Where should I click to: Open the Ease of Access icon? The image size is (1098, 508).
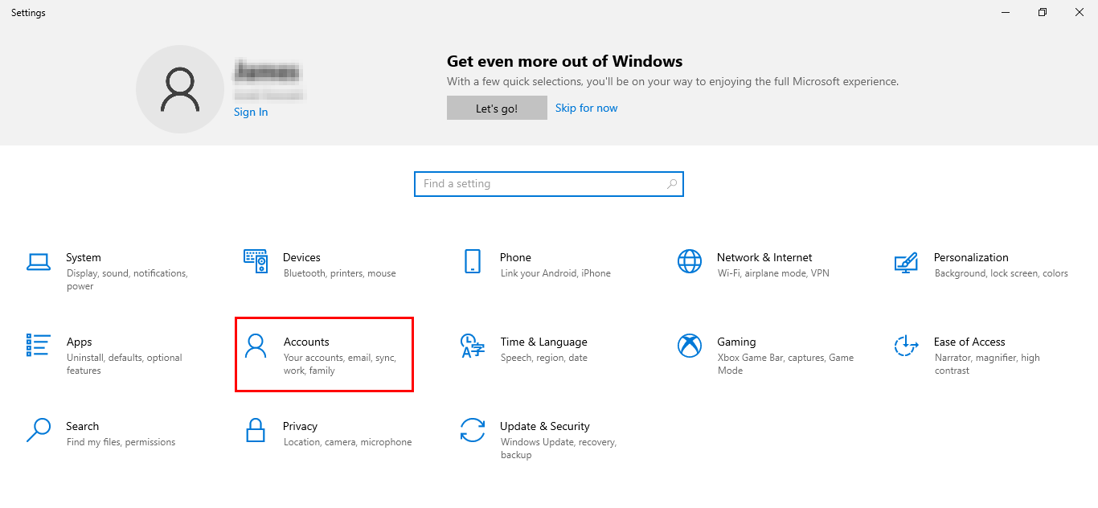click(907, 346)
